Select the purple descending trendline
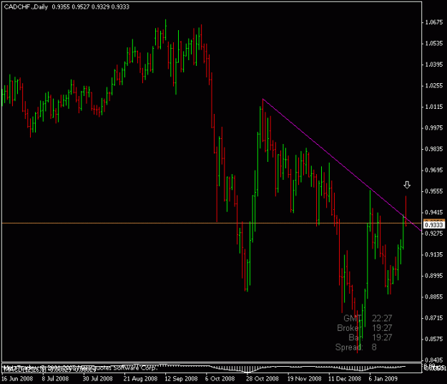The image size is (447, 384). 342,165
